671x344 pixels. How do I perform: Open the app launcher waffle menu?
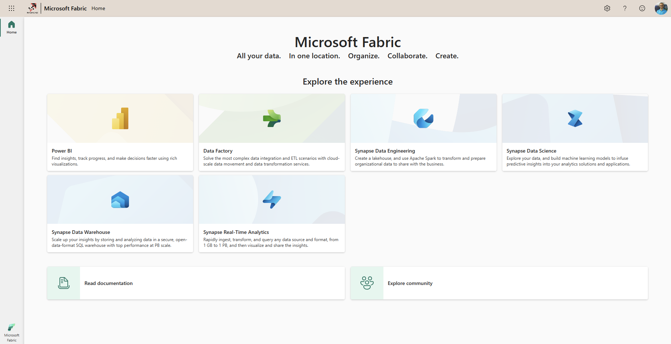click(x=12, y=8)
